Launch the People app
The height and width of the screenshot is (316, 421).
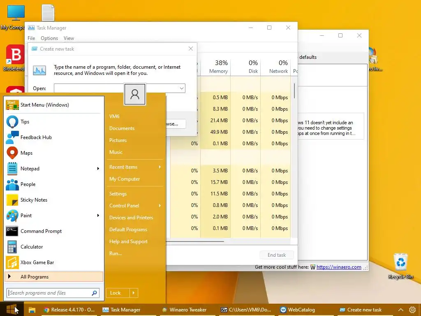click(54, 184)
